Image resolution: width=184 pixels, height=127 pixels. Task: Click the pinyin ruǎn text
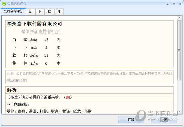point(34,55)
